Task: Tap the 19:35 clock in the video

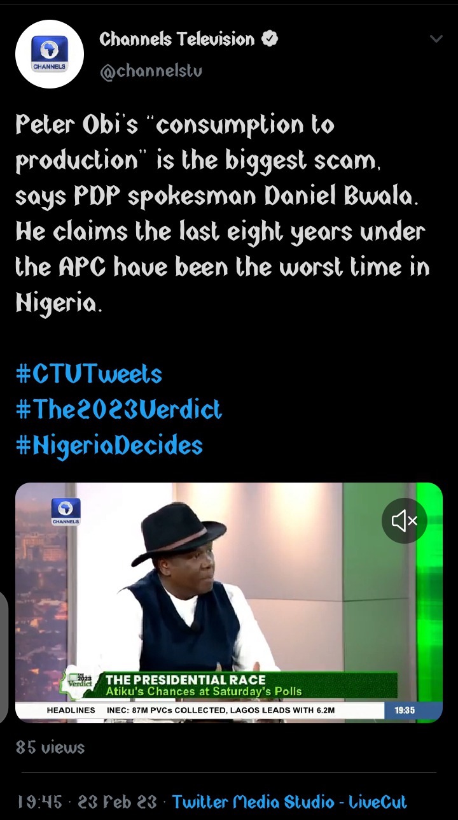Action: 405,710
